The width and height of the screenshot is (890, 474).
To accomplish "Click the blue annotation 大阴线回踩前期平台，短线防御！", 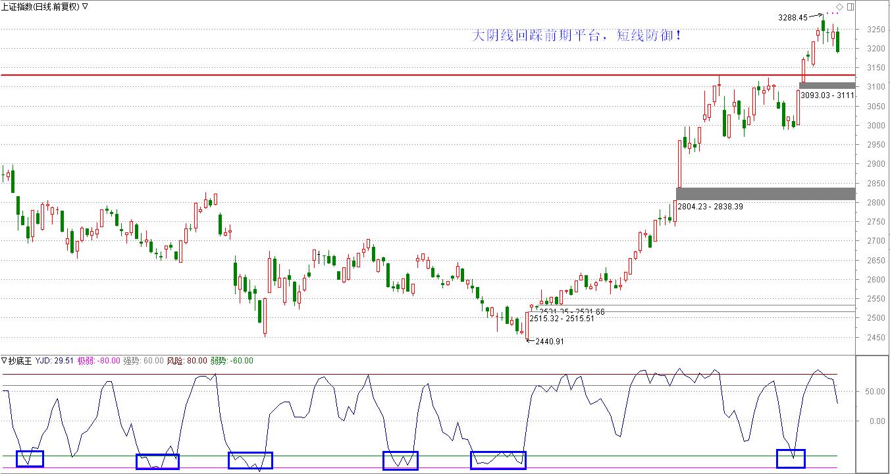I will (x=578, y=35).
